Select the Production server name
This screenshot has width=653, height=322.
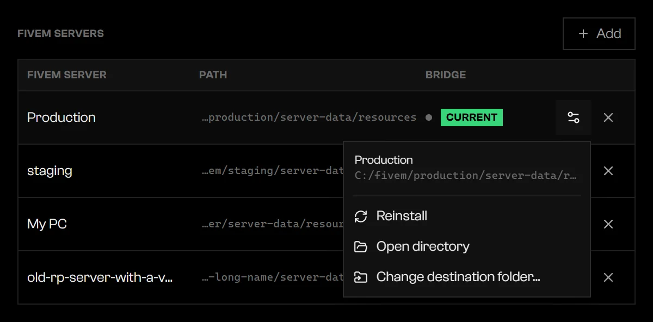61,117
